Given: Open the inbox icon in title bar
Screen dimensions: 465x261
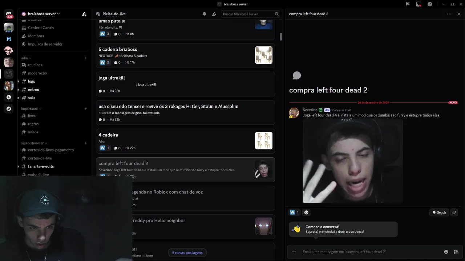Looking at the screenshot, I should tap(419, 4).
